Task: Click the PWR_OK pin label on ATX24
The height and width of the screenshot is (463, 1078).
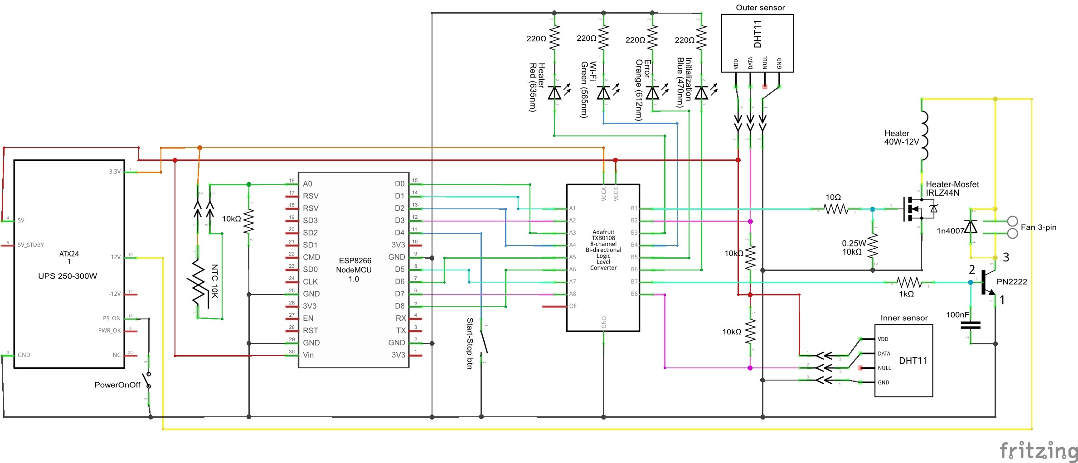Action: (x=109, y=330)
